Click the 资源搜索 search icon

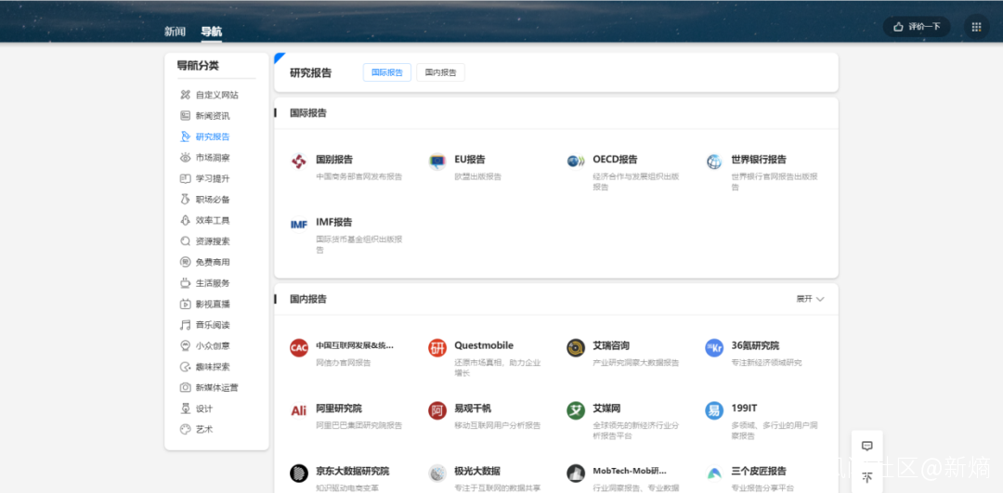186,241
